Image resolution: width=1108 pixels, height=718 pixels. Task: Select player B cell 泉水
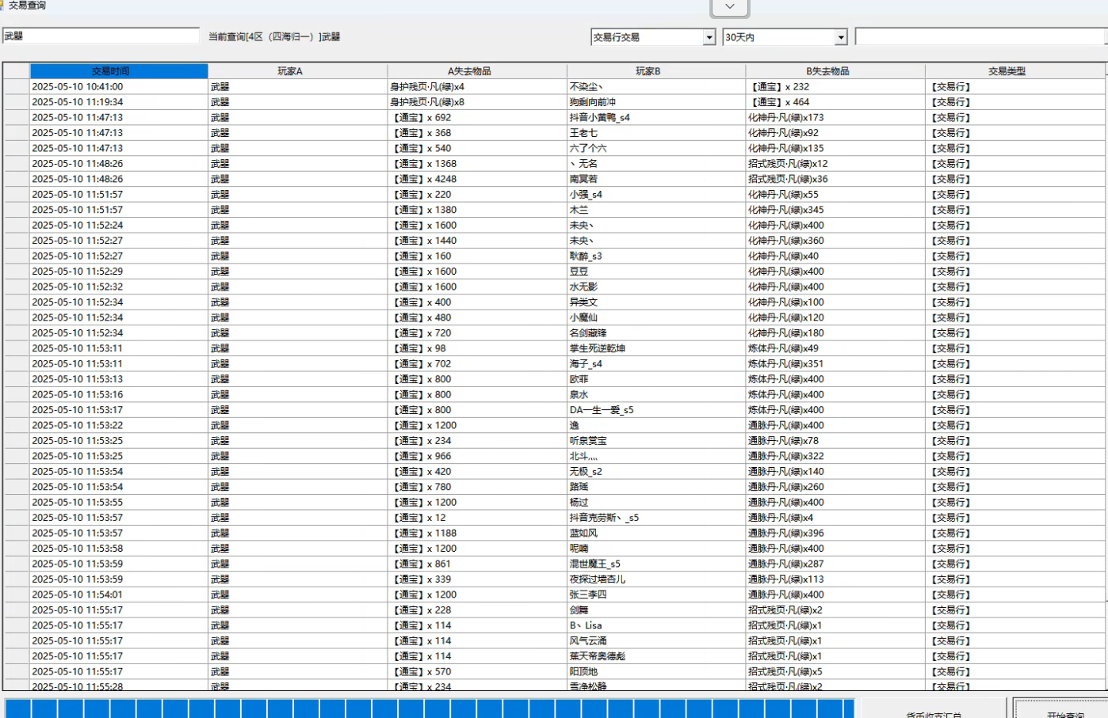pyautogui.click(x=656, y=394)
